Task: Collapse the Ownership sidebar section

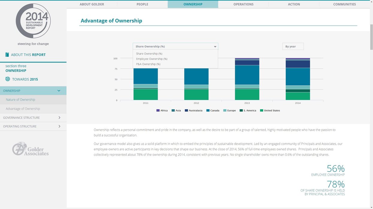Action: (x=59, y=91)
